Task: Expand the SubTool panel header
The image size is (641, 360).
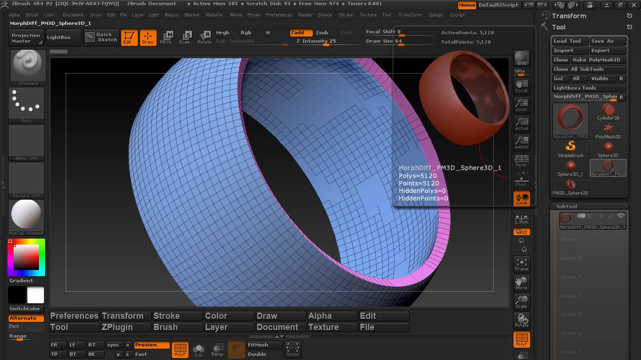Action: 566,206
